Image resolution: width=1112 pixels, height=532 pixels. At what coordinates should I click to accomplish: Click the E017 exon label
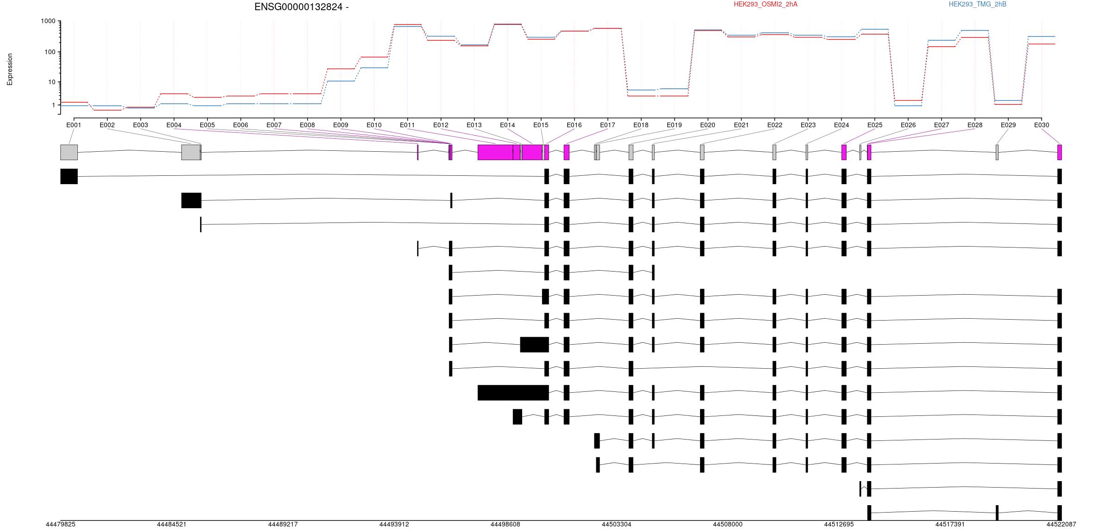(607, 125)
